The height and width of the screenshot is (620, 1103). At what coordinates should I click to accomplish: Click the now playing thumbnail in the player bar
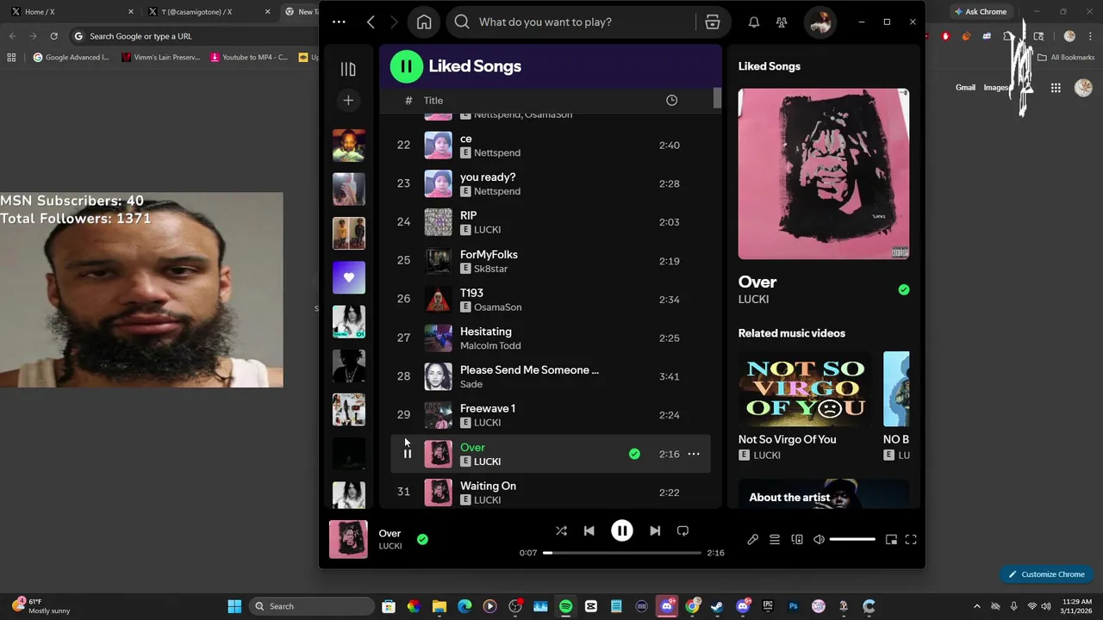coord(348,539)
